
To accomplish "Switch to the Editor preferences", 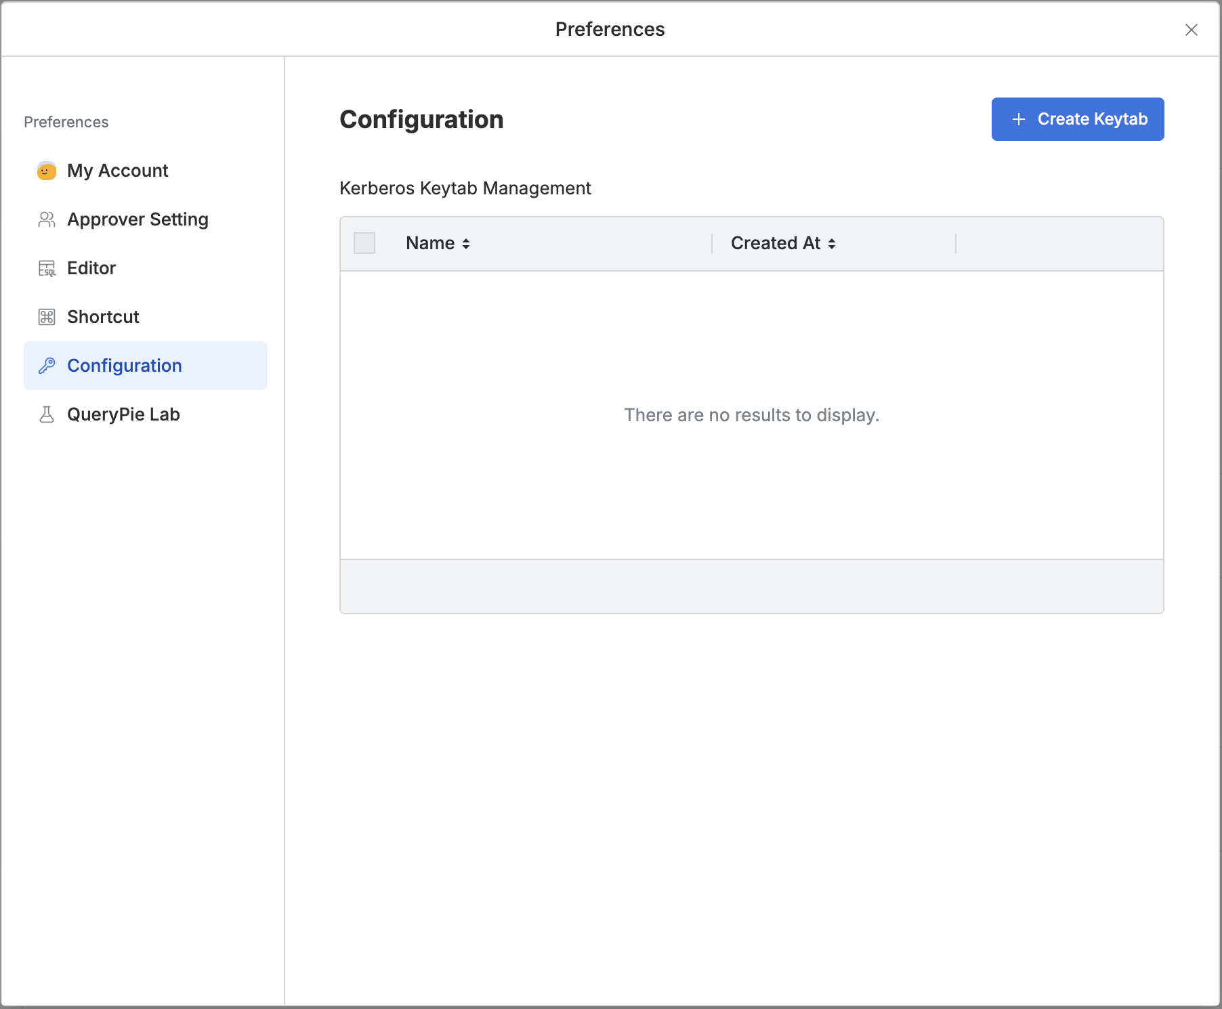I will pyautogui.click(x=91, y=268).
